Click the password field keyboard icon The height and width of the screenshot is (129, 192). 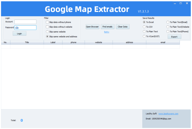pos(17,28)
